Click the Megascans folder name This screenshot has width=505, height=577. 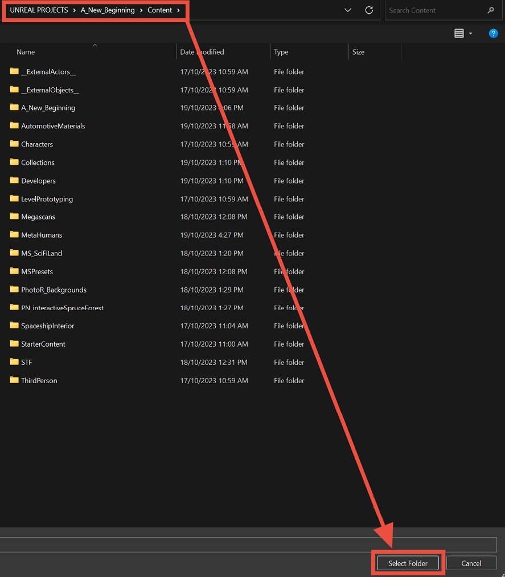[38, 217]
